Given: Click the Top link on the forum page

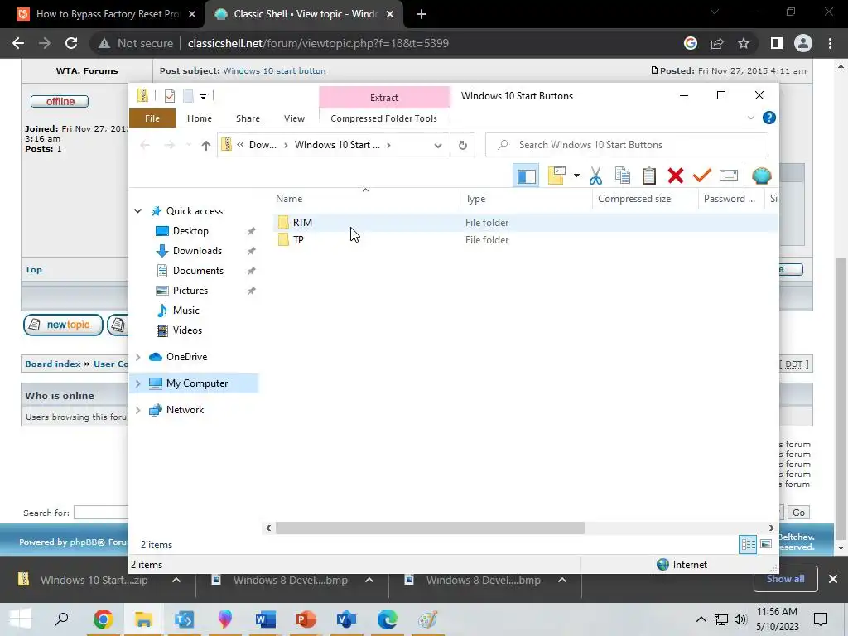Looking at the screenshot, I should [x=33, y=269].
